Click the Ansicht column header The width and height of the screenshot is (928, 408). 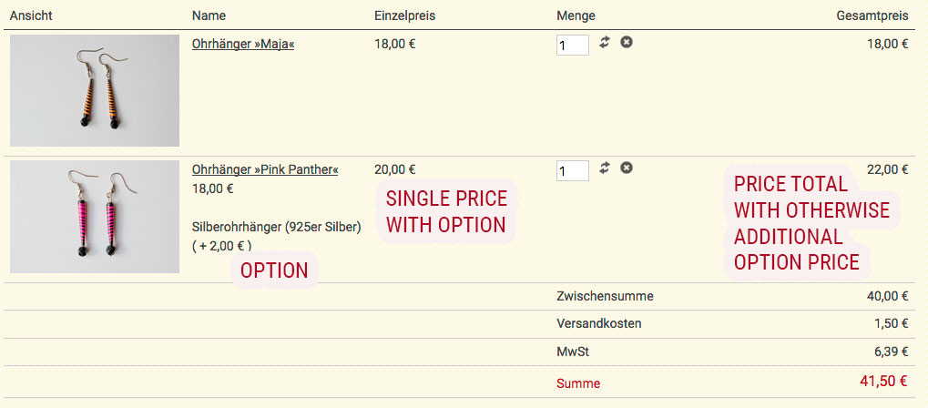pos(30,15)
